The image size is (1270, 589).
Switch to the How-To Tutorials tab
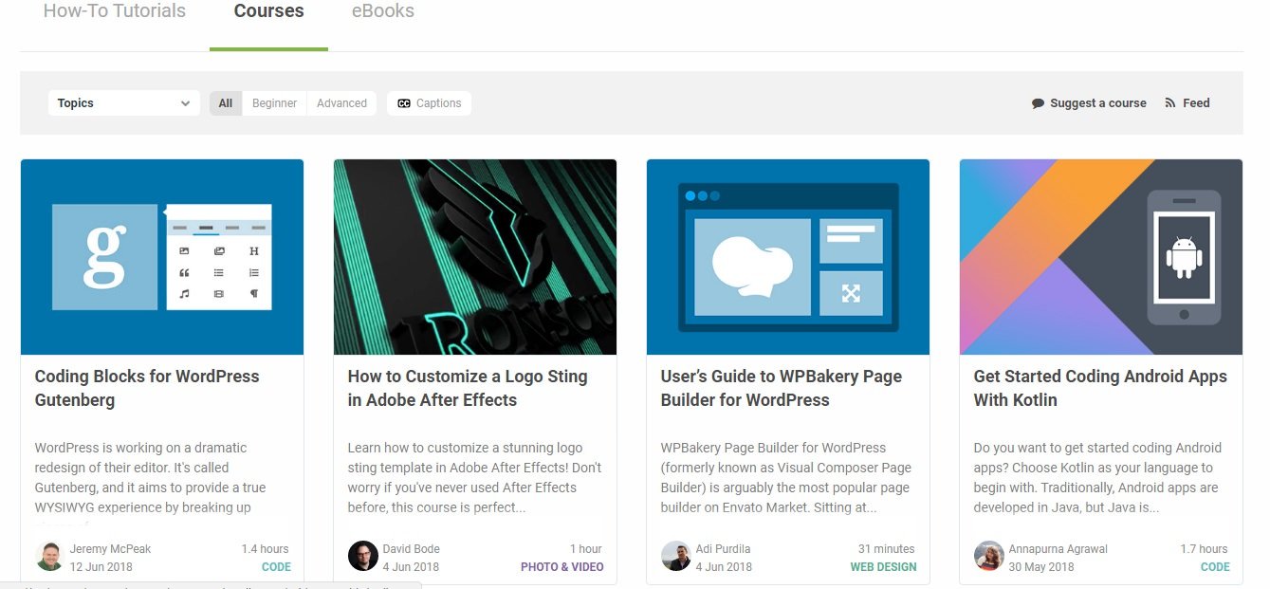[x=115, y=11]
